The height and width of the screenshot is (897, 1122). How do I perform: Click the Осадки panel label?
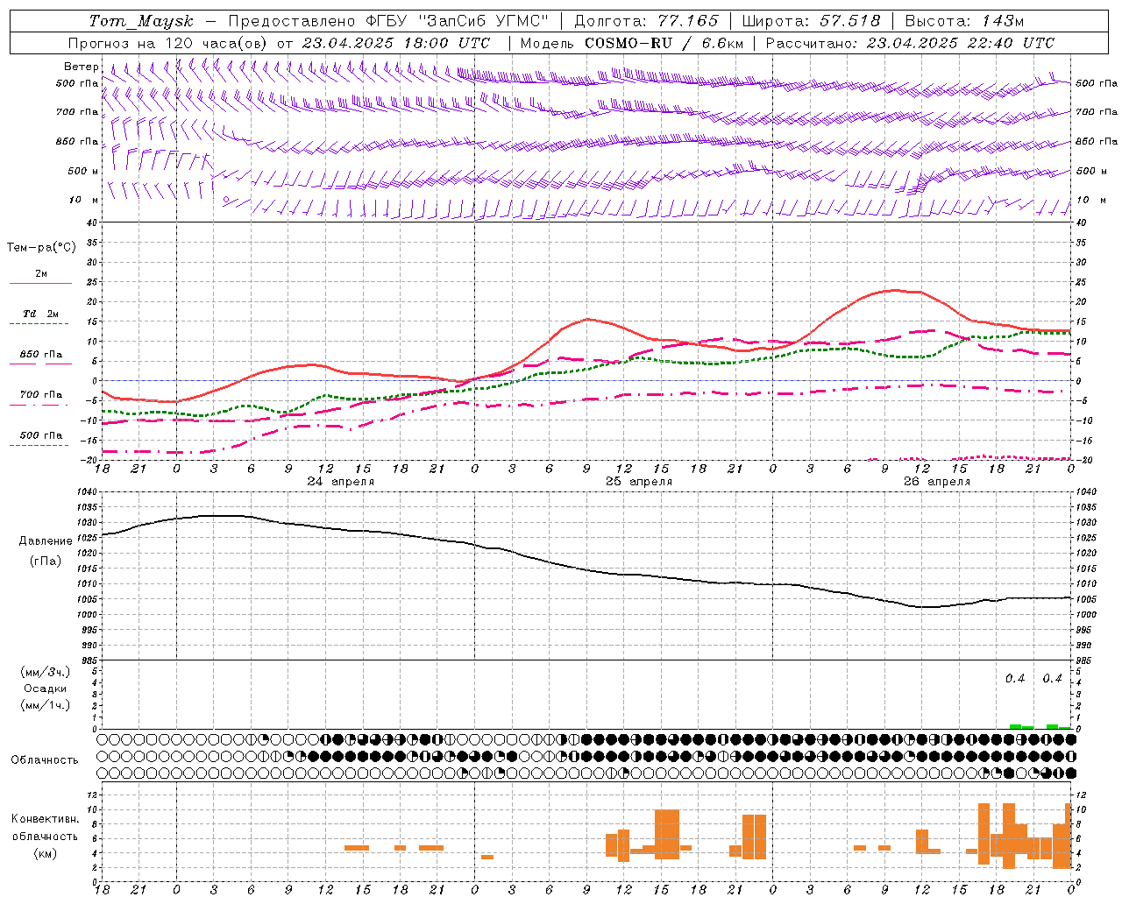45,689
